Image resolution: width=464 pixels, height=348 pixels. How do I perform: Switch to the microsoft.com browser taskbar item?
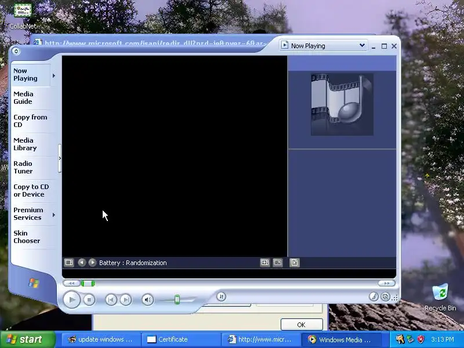point(260,339)
